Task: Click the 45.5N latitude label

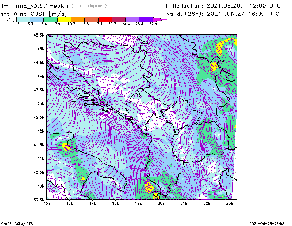Action: coord(39,35)
